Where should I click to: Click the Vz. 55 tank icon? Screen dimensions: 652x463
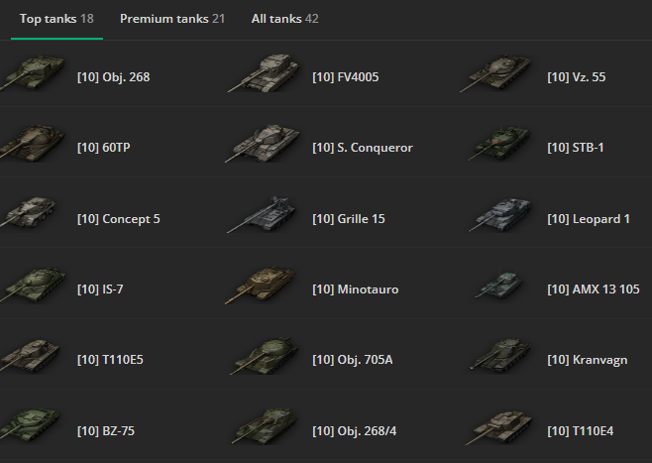click(495, 73)
